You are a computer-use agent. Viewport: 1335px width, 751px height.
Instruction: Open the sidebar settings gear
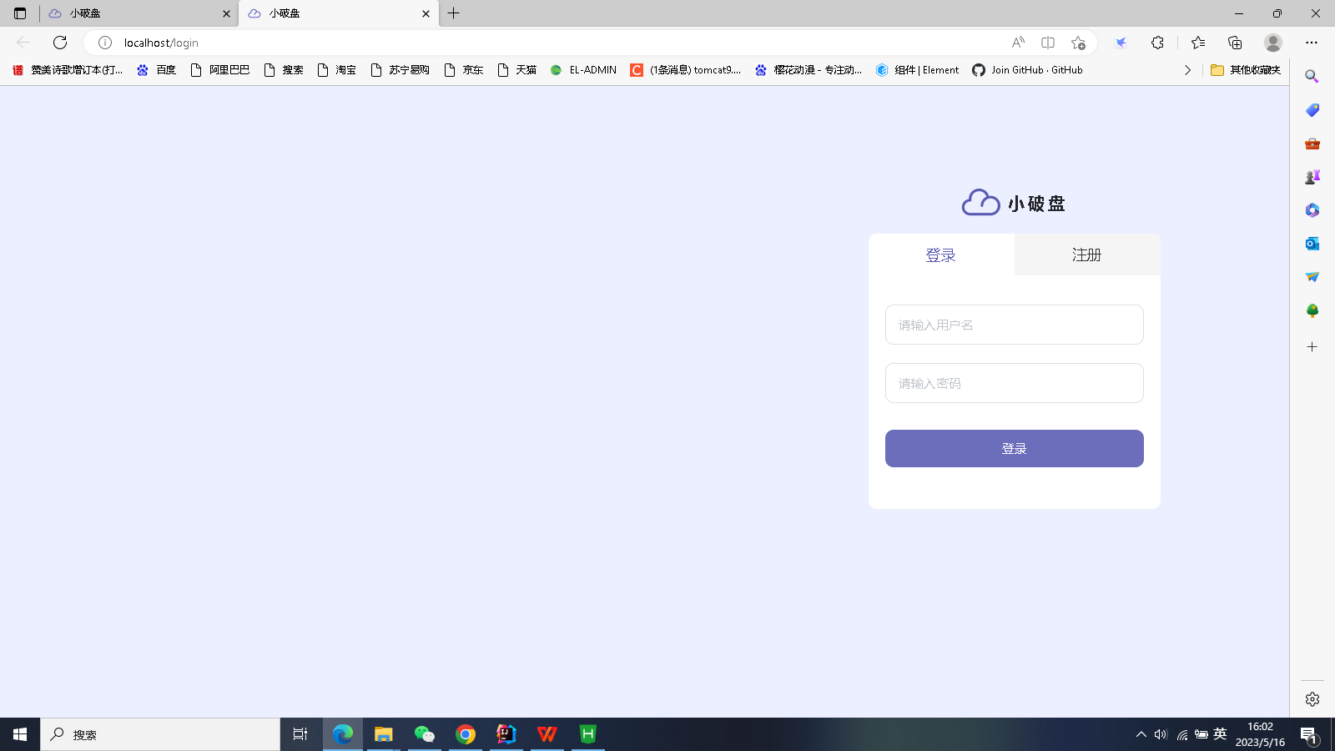[x=1312, y=699]
